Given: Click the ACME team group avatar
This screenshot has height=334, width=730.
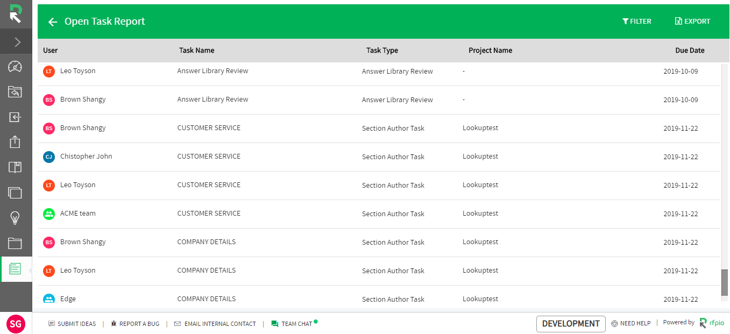Looking at the screenshot, I should point(49,214).
